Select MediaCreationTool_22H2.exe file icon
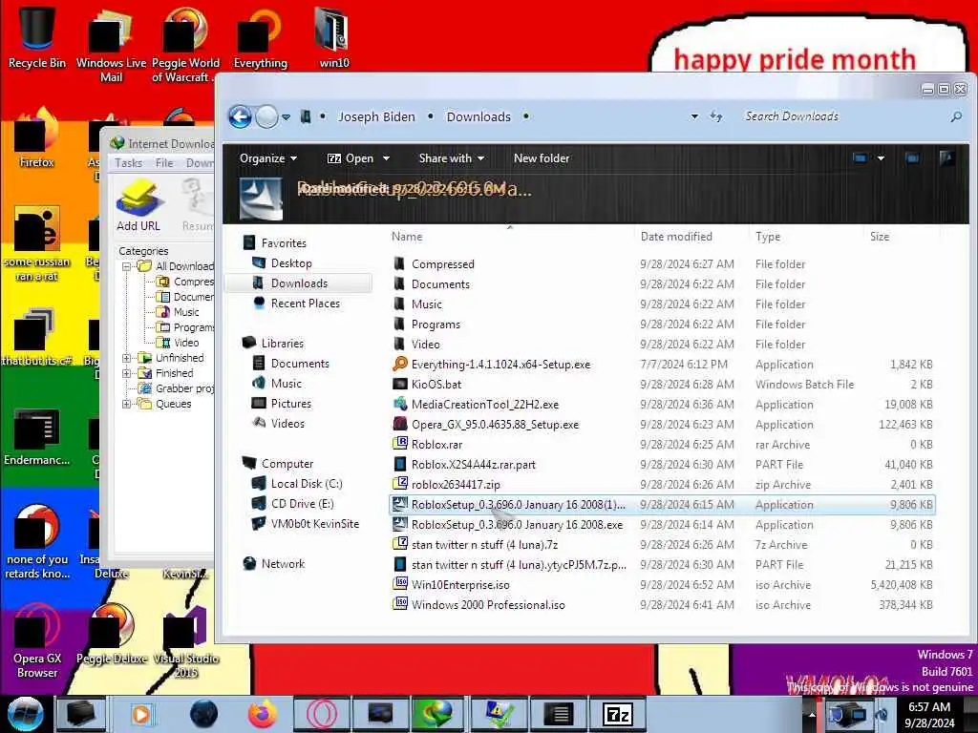 coord(400,404)
